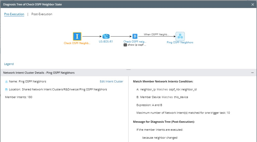Click the blue 'Check OSPF neig...' diagnosis label
The width and height of the screenshot is (257, 142).
coord(135,41)
